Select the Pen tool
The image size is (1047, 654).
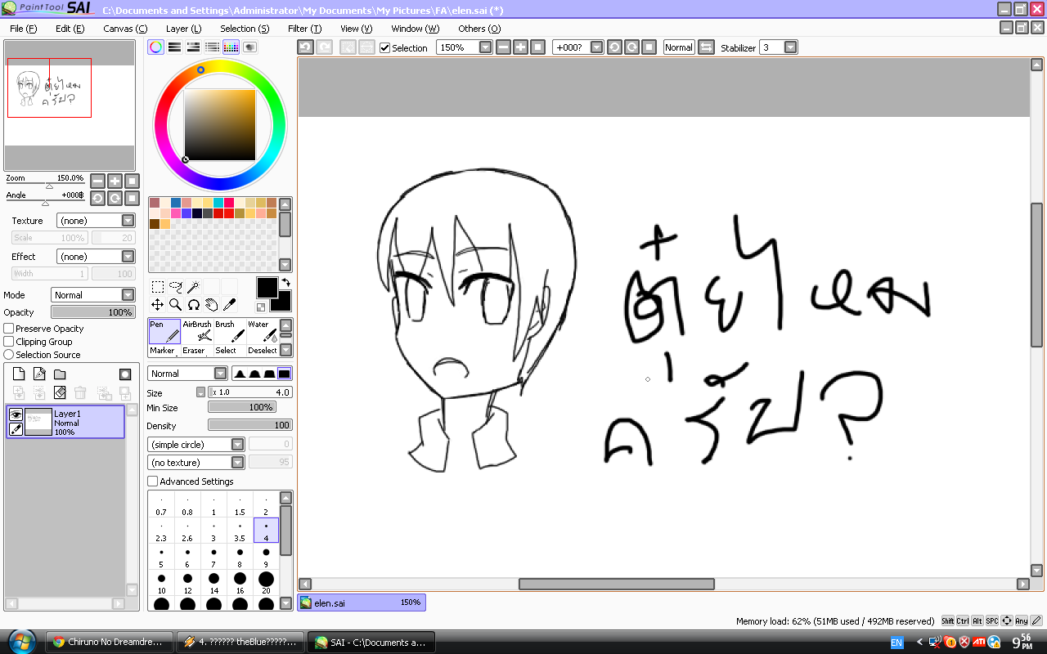164,331
